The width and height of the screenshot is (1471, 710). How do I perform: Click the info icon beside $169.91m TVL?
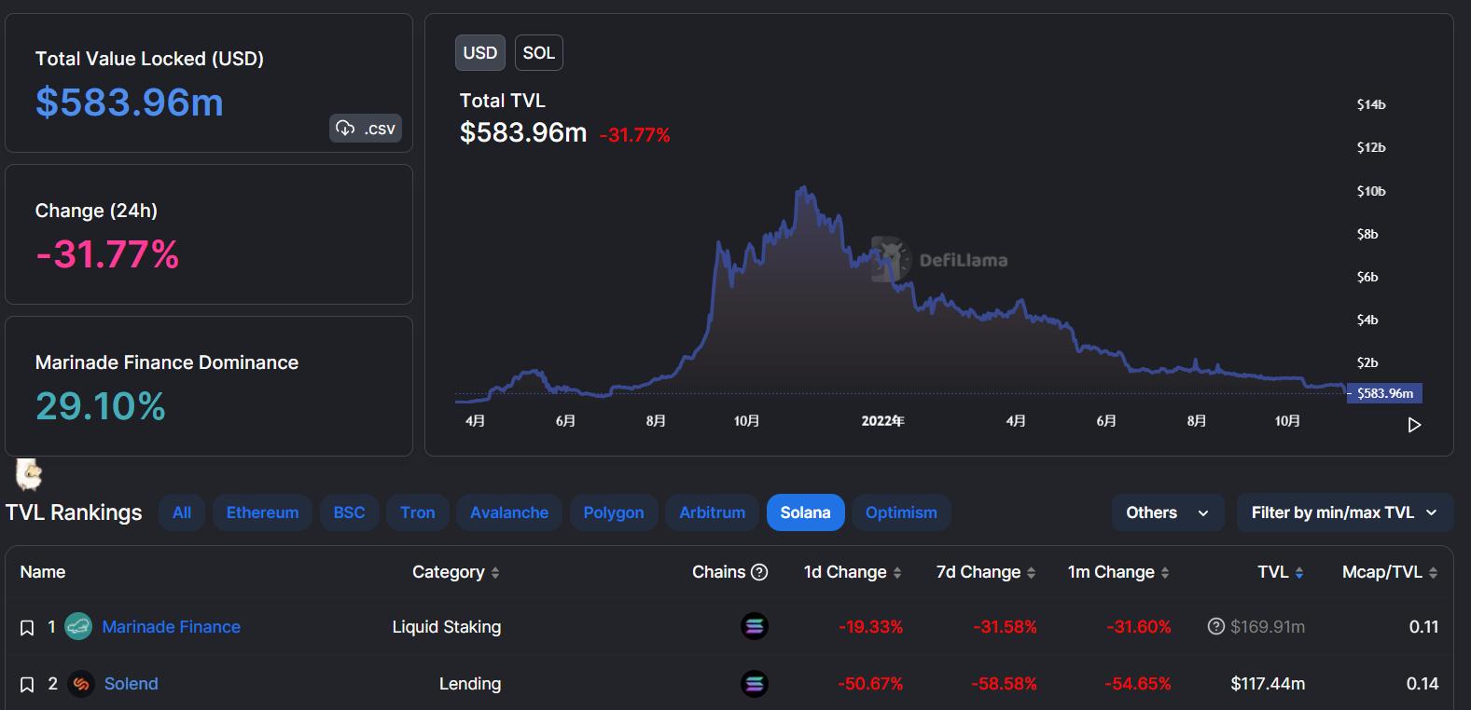click(x=1215, y=627)
